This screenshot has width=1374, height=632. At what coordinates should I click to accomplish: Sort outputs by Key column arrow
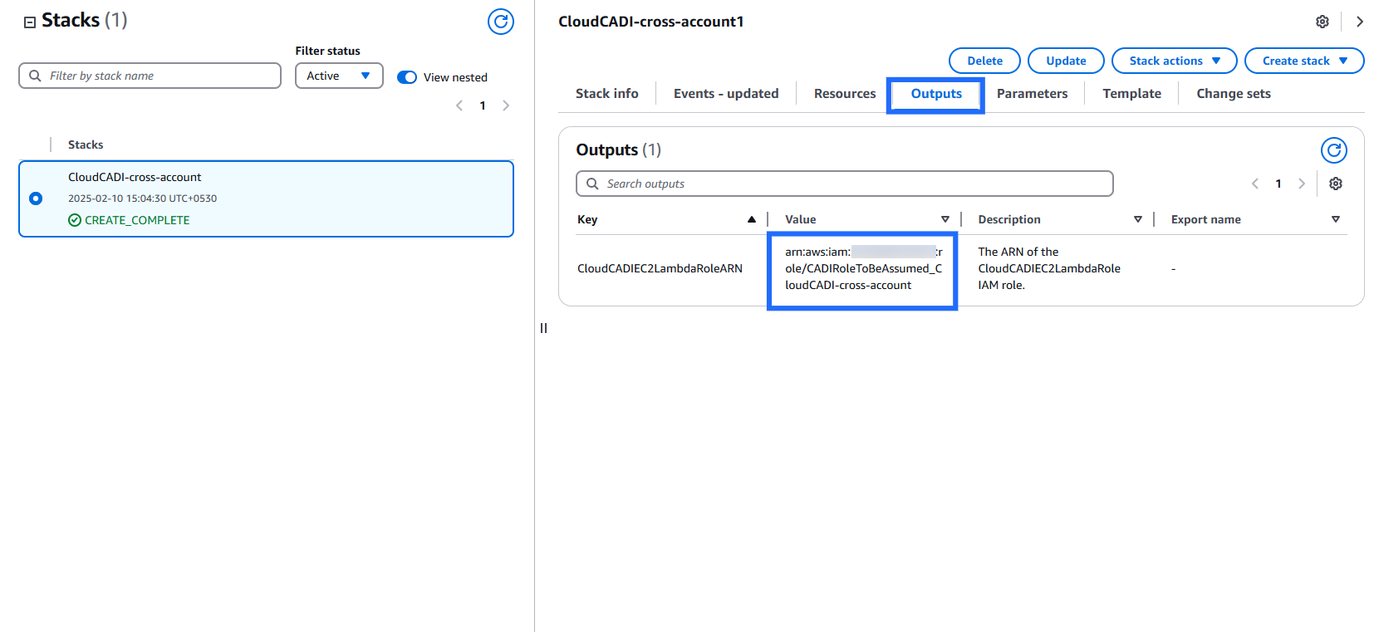pyautogui.click(x=751, y=219)
